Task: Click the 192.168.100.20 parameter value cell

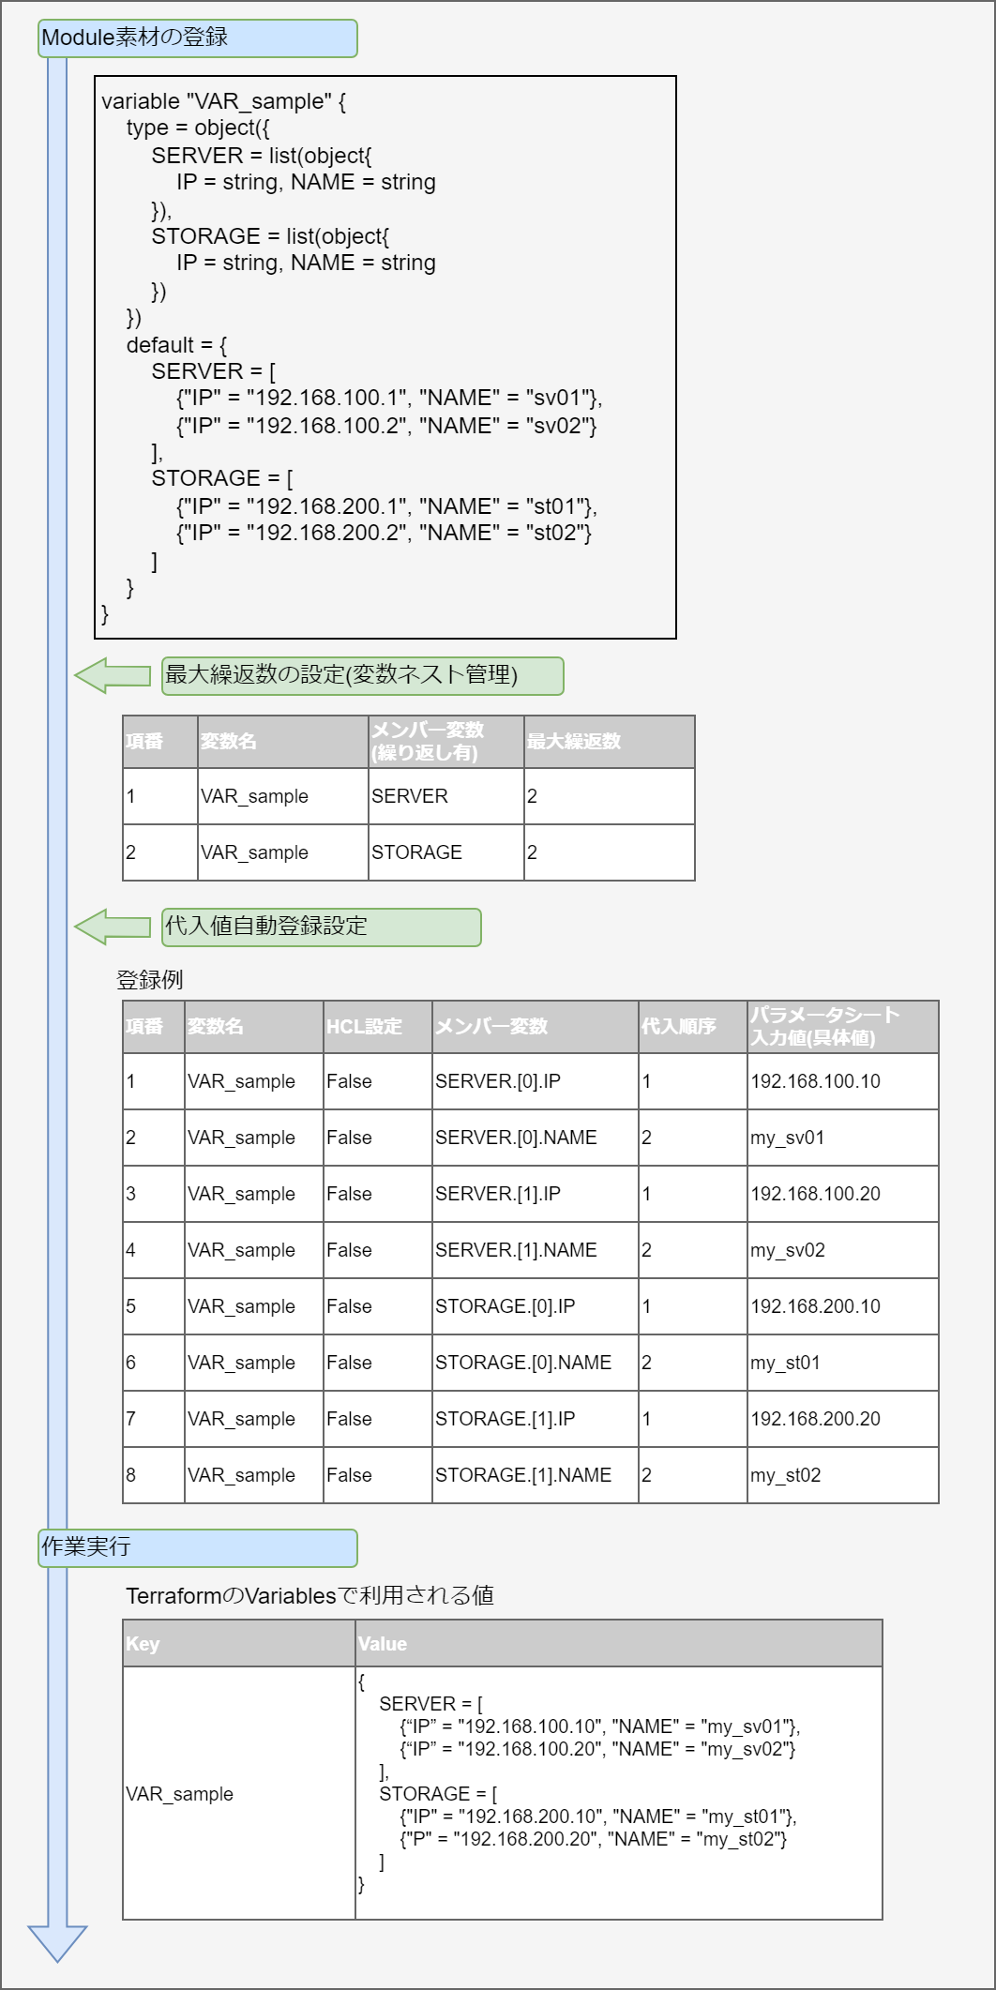Action: coord(842,1194)
